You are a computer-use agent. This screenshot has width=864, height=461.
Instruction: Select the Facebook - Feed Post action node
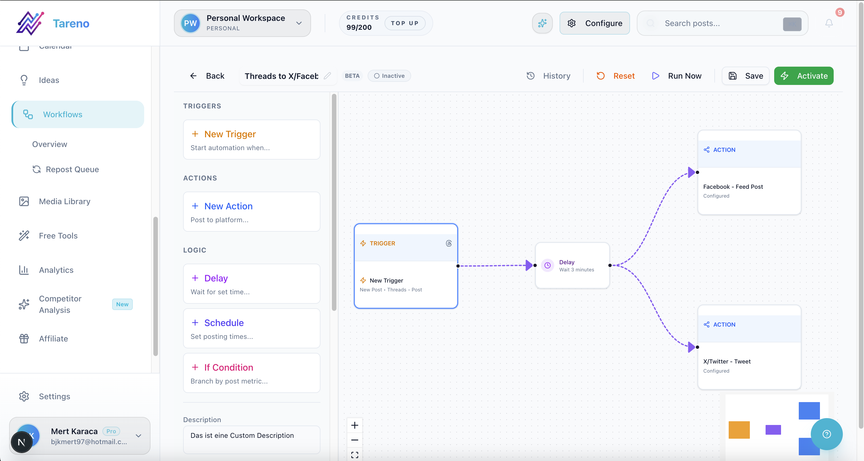[x=749, y=172]
